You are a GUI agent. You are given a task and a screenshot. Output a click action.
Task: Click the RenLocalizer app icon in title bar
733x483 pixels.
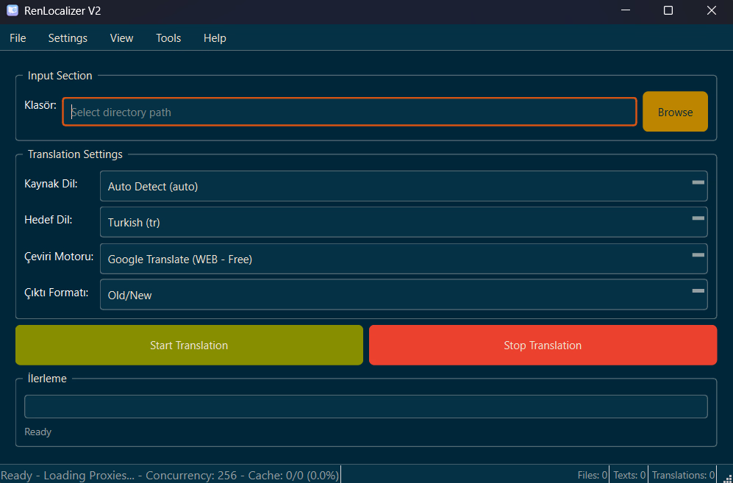click(12, 11)
